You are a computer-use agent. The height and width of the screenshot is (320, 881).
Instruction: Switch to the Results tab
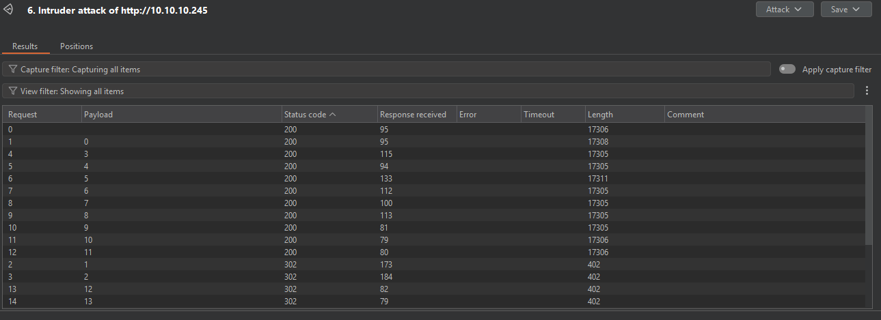(x=25, y=46)
